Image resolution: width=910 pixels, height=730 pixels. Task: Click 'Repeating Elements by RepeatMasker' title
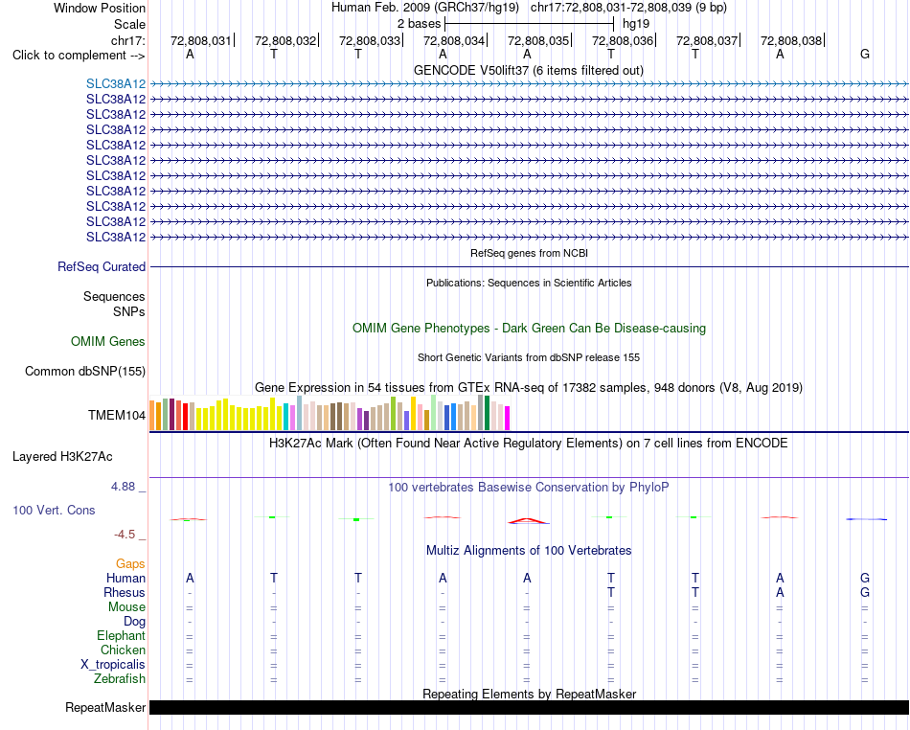pos(529,694)
